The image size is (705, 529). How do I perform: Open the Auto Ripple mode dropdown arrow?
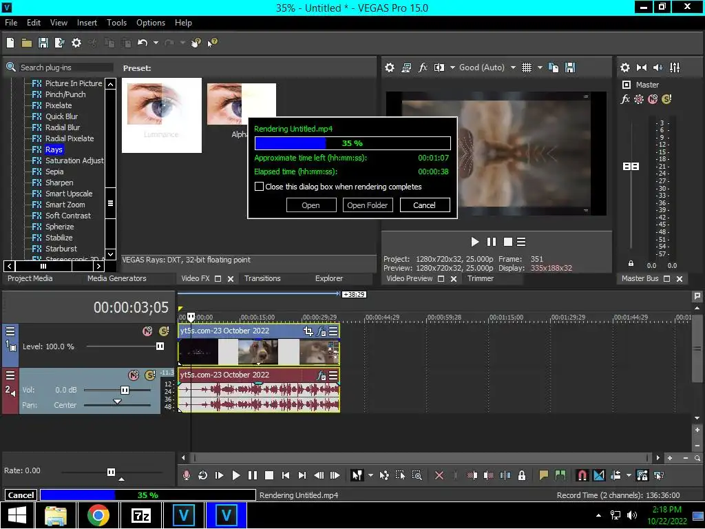pos(629,475)
